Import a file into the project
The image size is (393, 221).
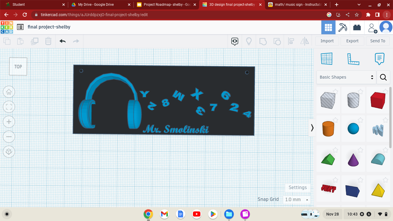(327, 41)
